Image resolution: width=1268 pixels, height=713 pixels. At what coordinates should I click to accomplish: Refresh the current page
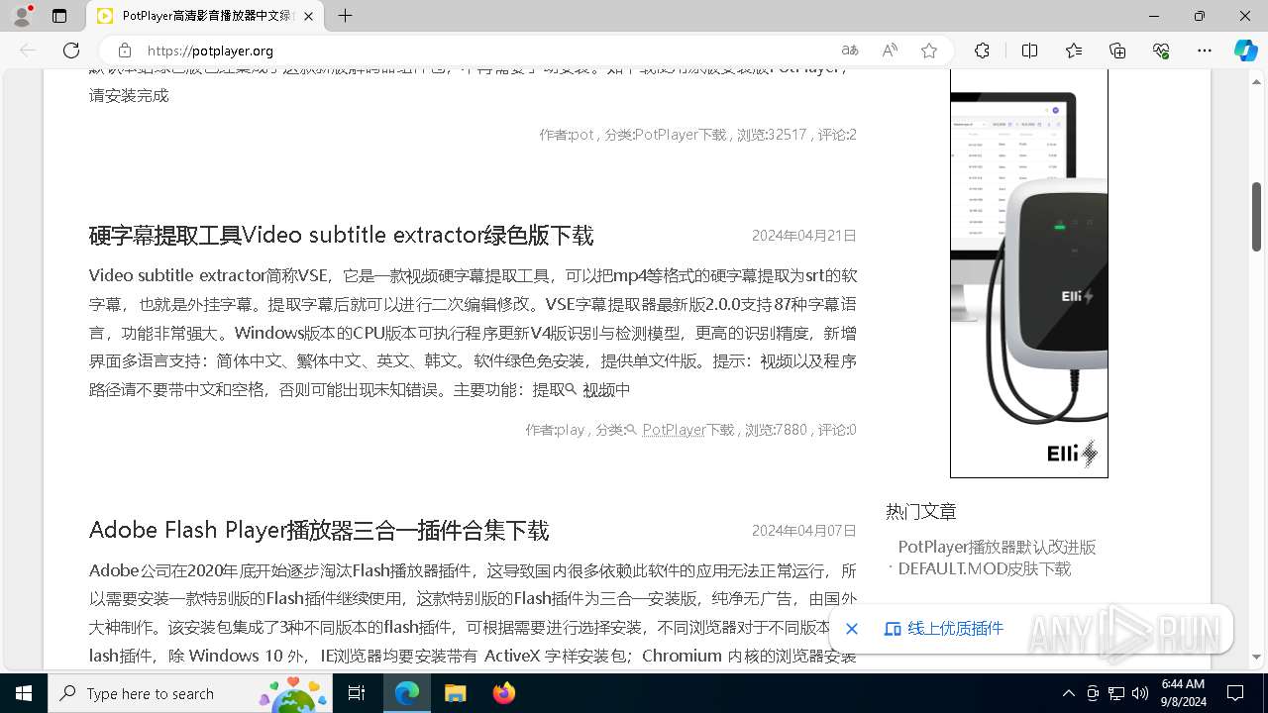point(71,51)
